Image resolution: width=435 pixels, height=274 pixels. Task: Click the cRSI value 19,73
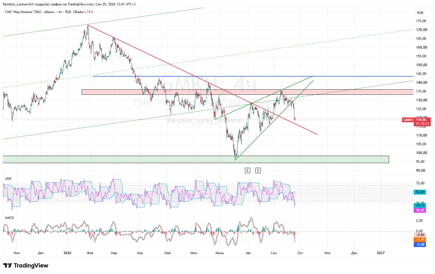[420, 205]
